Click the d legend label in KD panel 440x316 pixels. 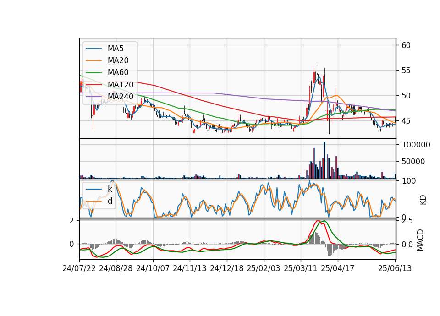coord(110,201)
